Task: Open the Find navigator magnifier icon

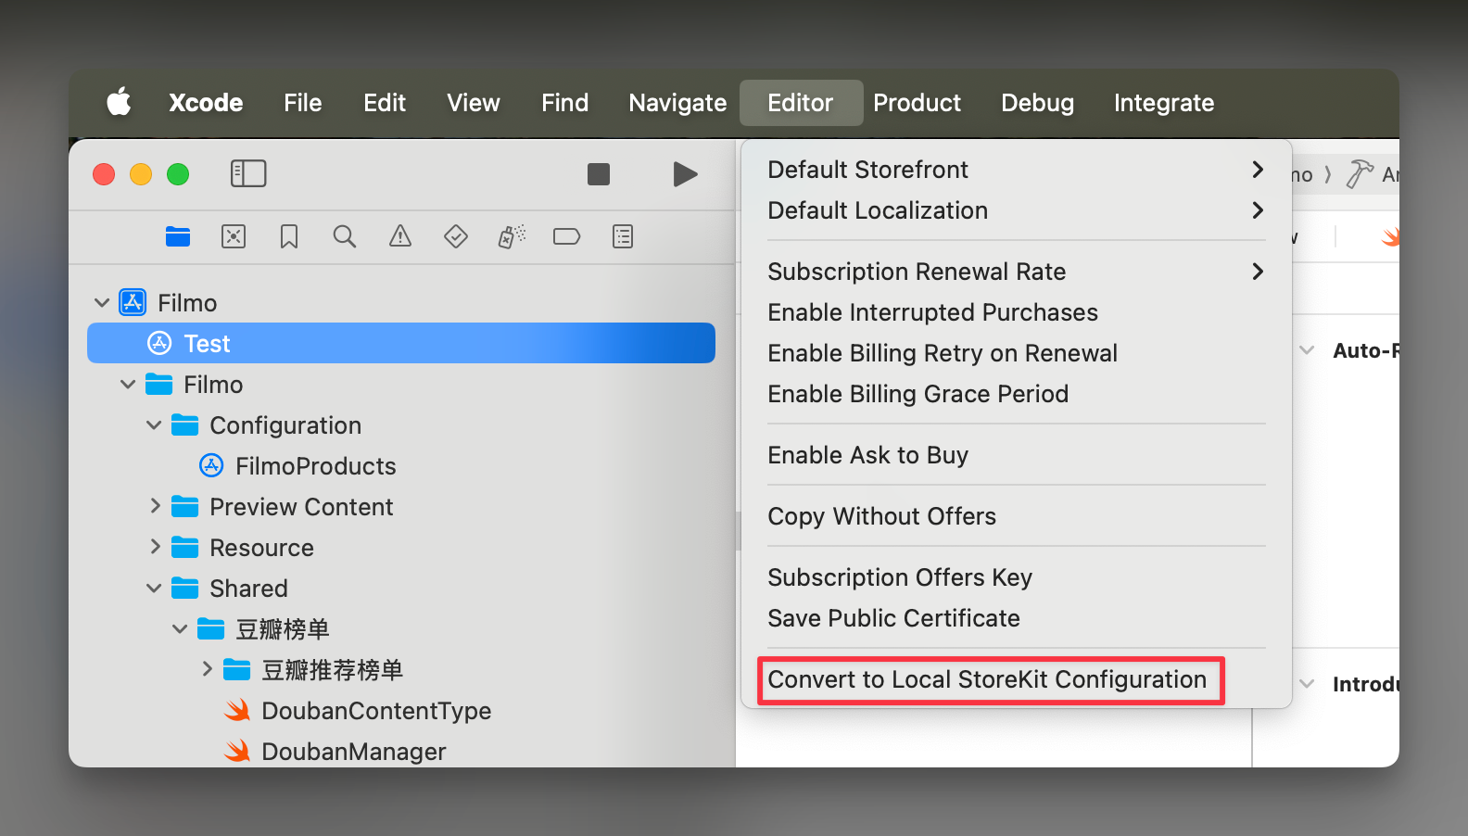Action: [x=345, y=237]
